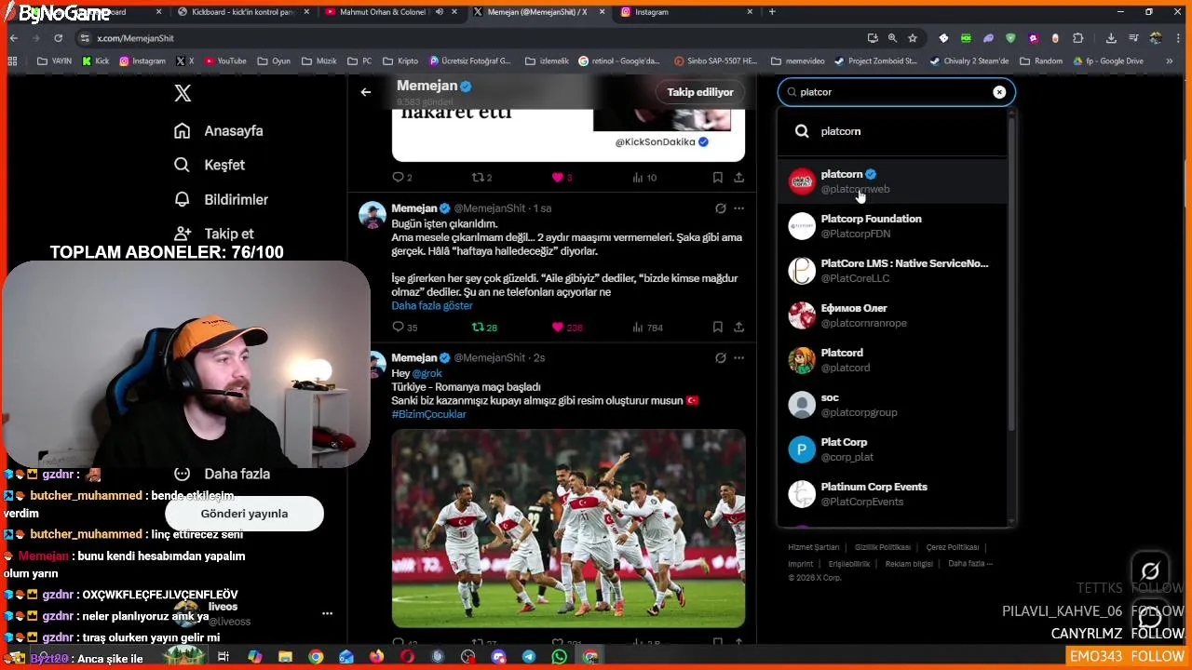
Task: Select the Platinum Corp Events result
Action: pos(892,494)
